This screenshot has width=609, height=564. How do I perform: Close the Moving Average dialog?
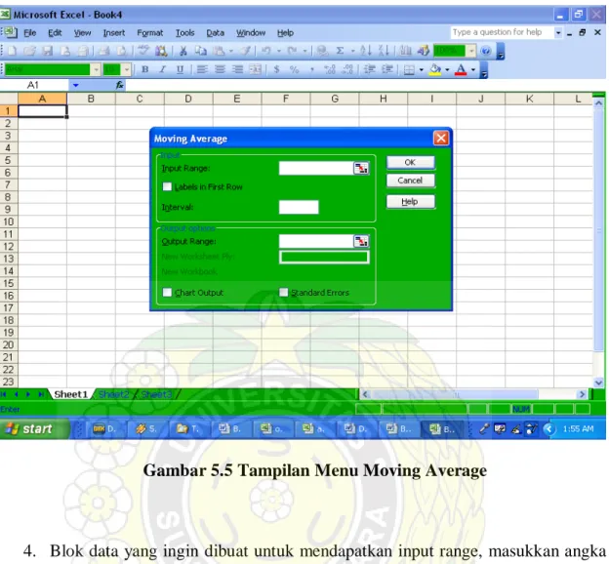click(x=441, y=138)
